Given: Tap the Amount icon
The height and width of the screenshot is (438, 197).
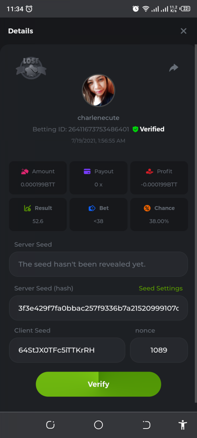Looking at the screenshot, I should click(x=25, y=171).
